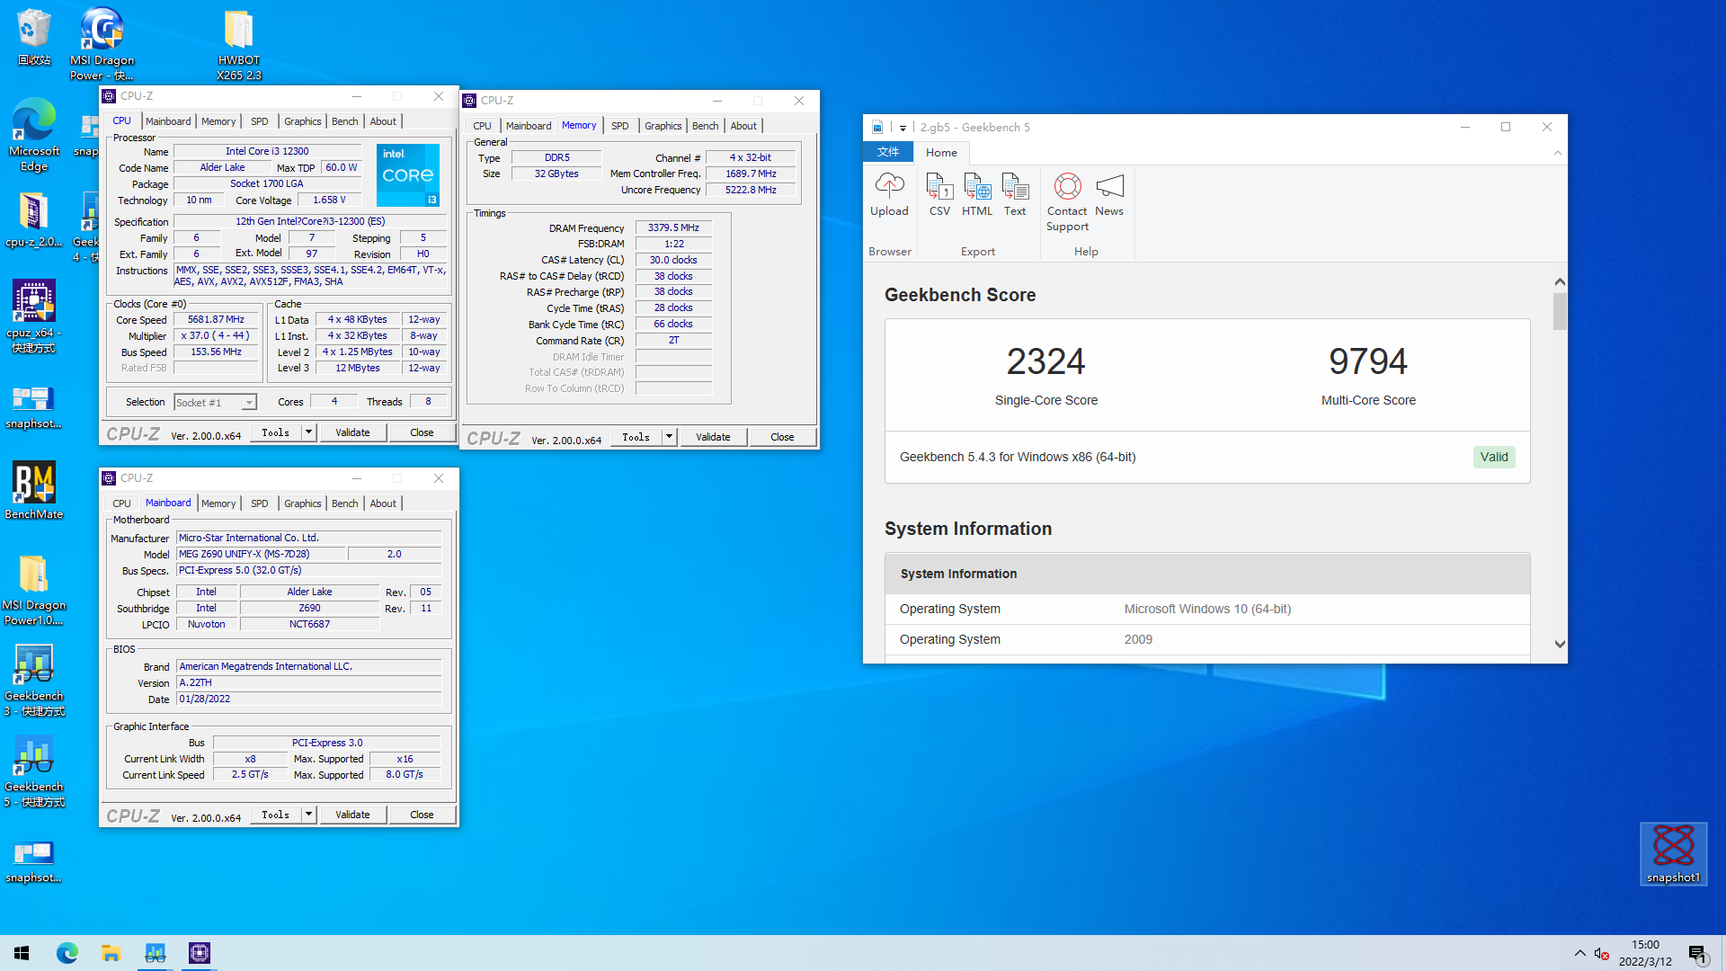Click the Geekbench scroll up arrow
The image size is (1726, 971).
tap(1560, 282)
